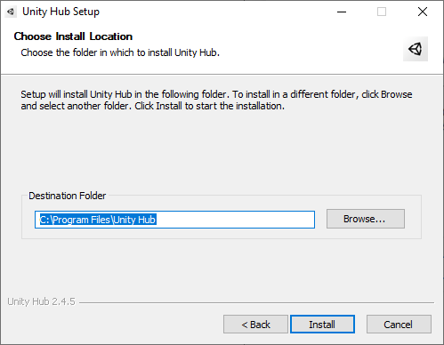The width and height of the screenshot is (444, 345).
Task: Click the highlighted C:\Program Files\Unity Hub path text
Action: coord(98,220)
